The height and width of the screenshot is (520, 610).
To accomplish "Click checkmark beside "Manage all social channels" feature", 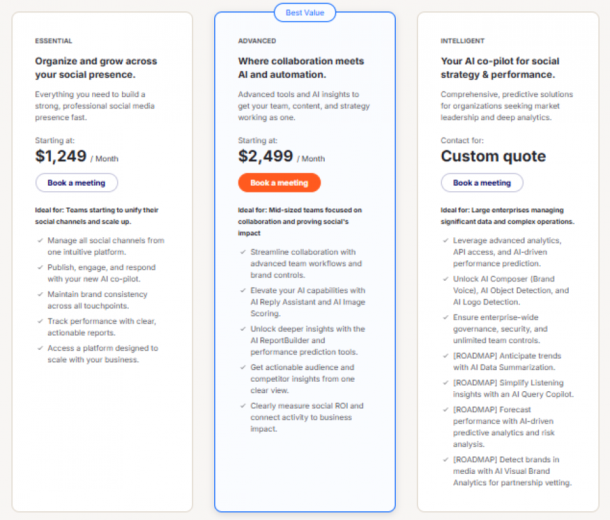I will (x=39, y=241).
